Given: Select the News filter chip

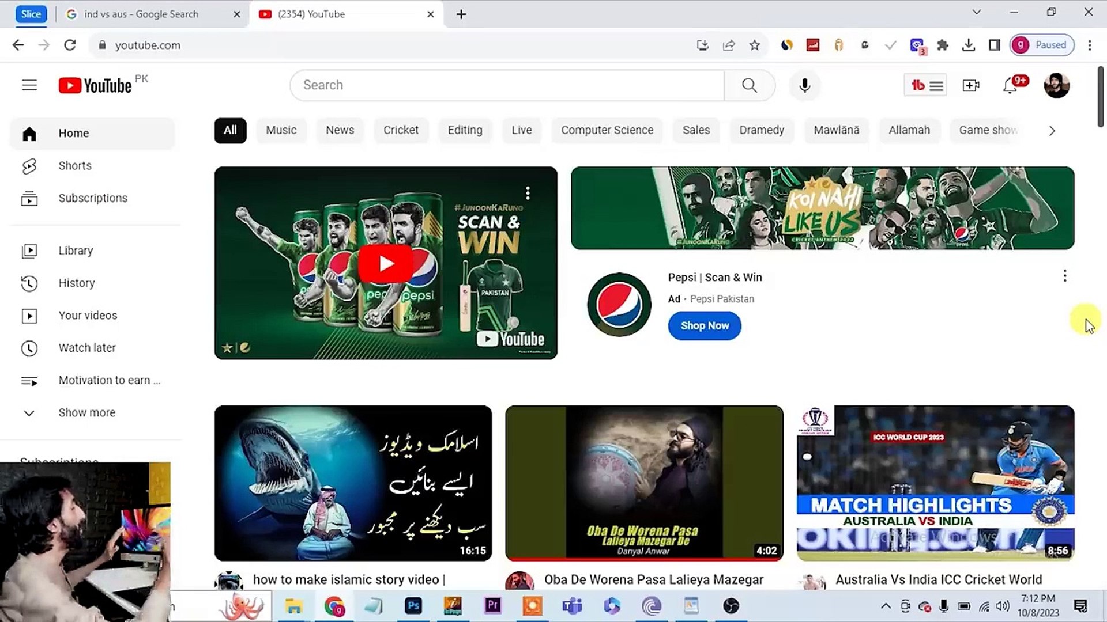Looking at the screenshot, I should (340, 130).
